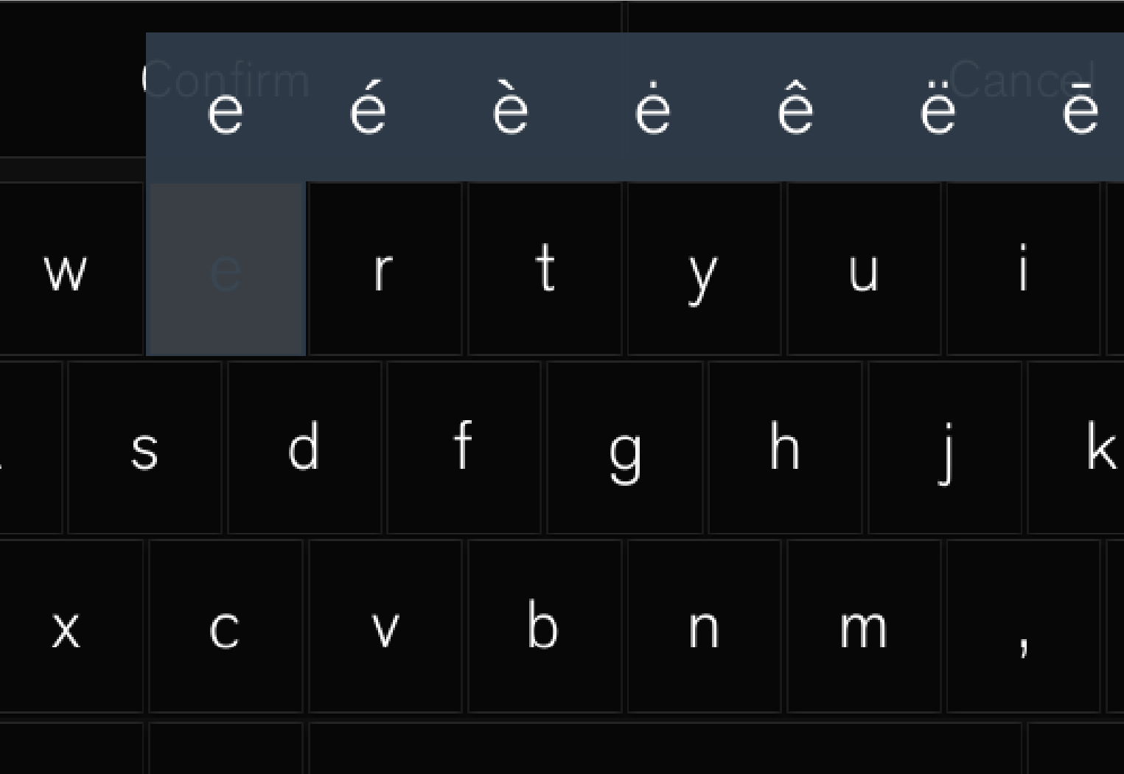Tap the g key
The width and height of the screenshot is (1124, 774).
[624, 447]
